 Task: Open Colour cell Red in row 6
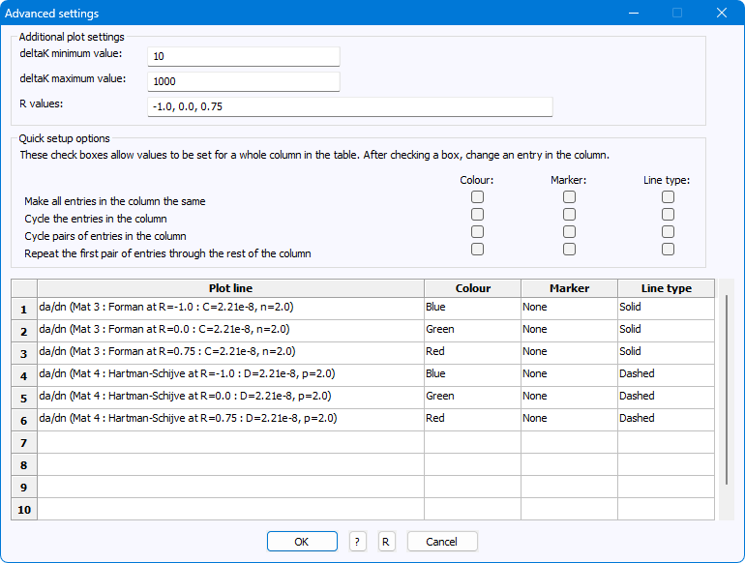(x=473, y=420)
